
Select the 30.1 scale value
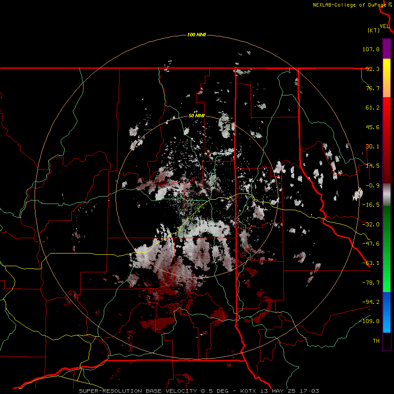point(373,147)
